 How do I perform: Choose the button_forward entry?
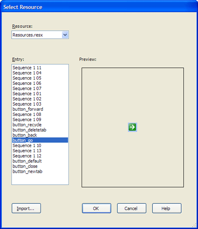click(40, 109)
